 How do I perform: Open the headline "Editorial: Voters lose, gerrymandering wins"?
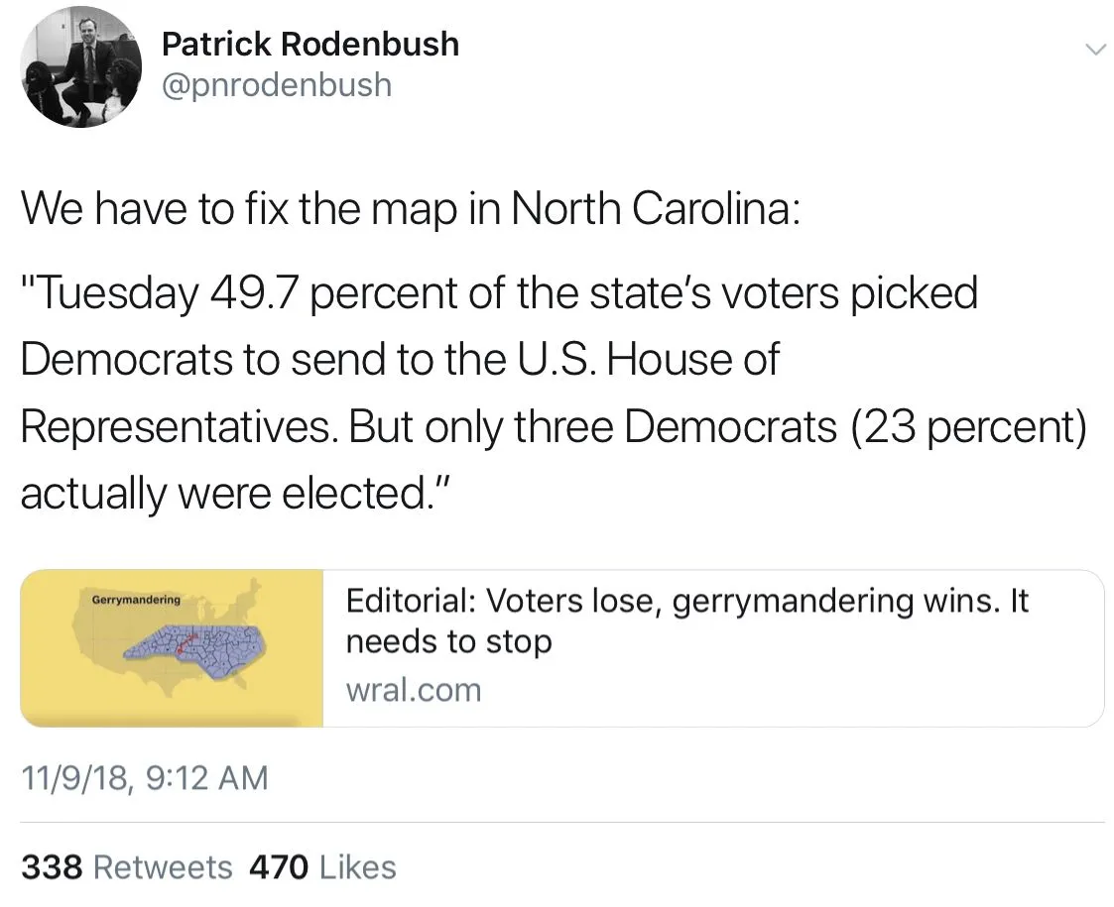686,601
